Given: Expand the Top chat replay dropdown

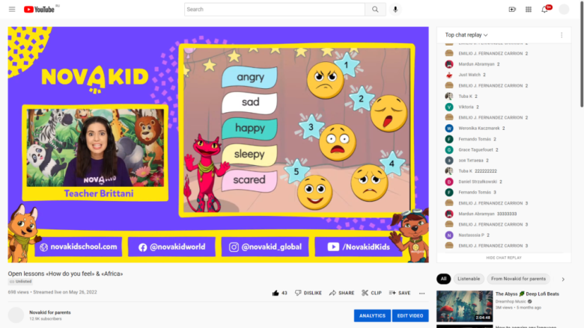Looking at the screenshot, I should coord(466,35).
